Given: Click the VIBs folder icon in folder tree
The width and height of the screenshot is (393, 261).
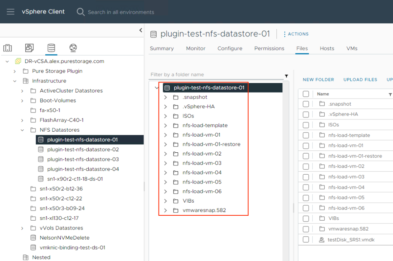Looking at the screenshot, I should pos(176,201).
